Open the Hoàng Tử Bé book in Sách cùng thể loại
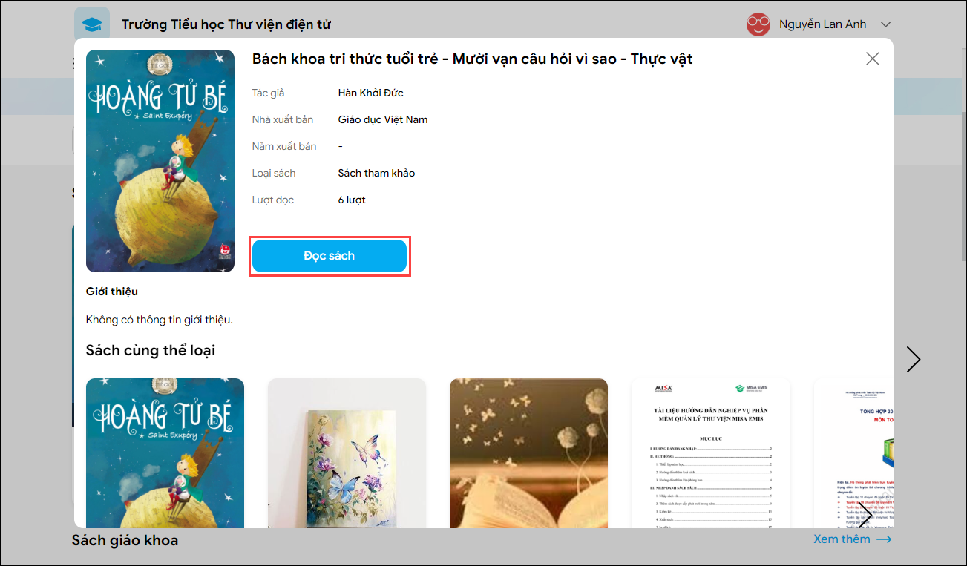Image resolution: width=967 pixels, height=566 pixels. (x=165, y=453)
